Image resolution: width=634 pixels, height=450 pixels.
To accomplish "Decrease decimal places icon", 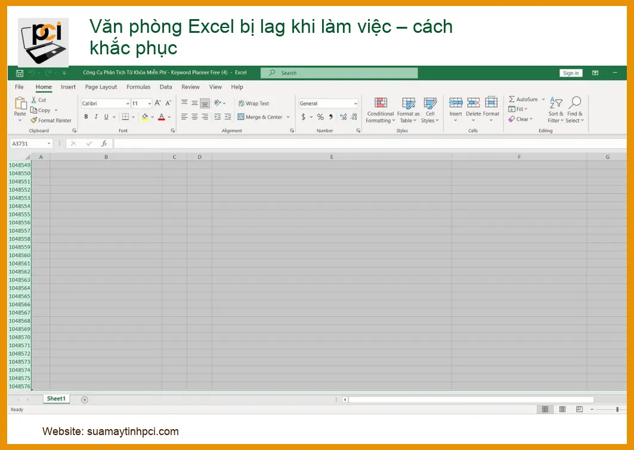I will (x=354, y=117).
